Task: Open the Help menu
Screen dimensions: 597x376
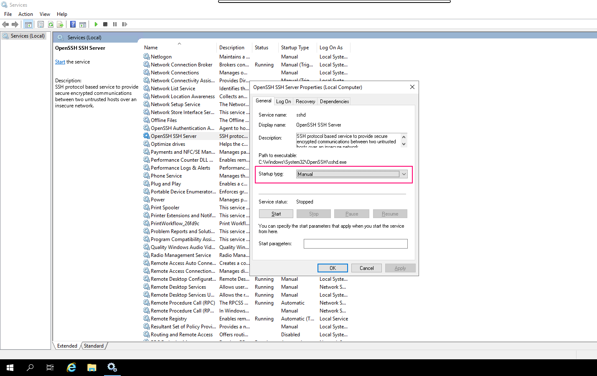Action: [62, 14]
